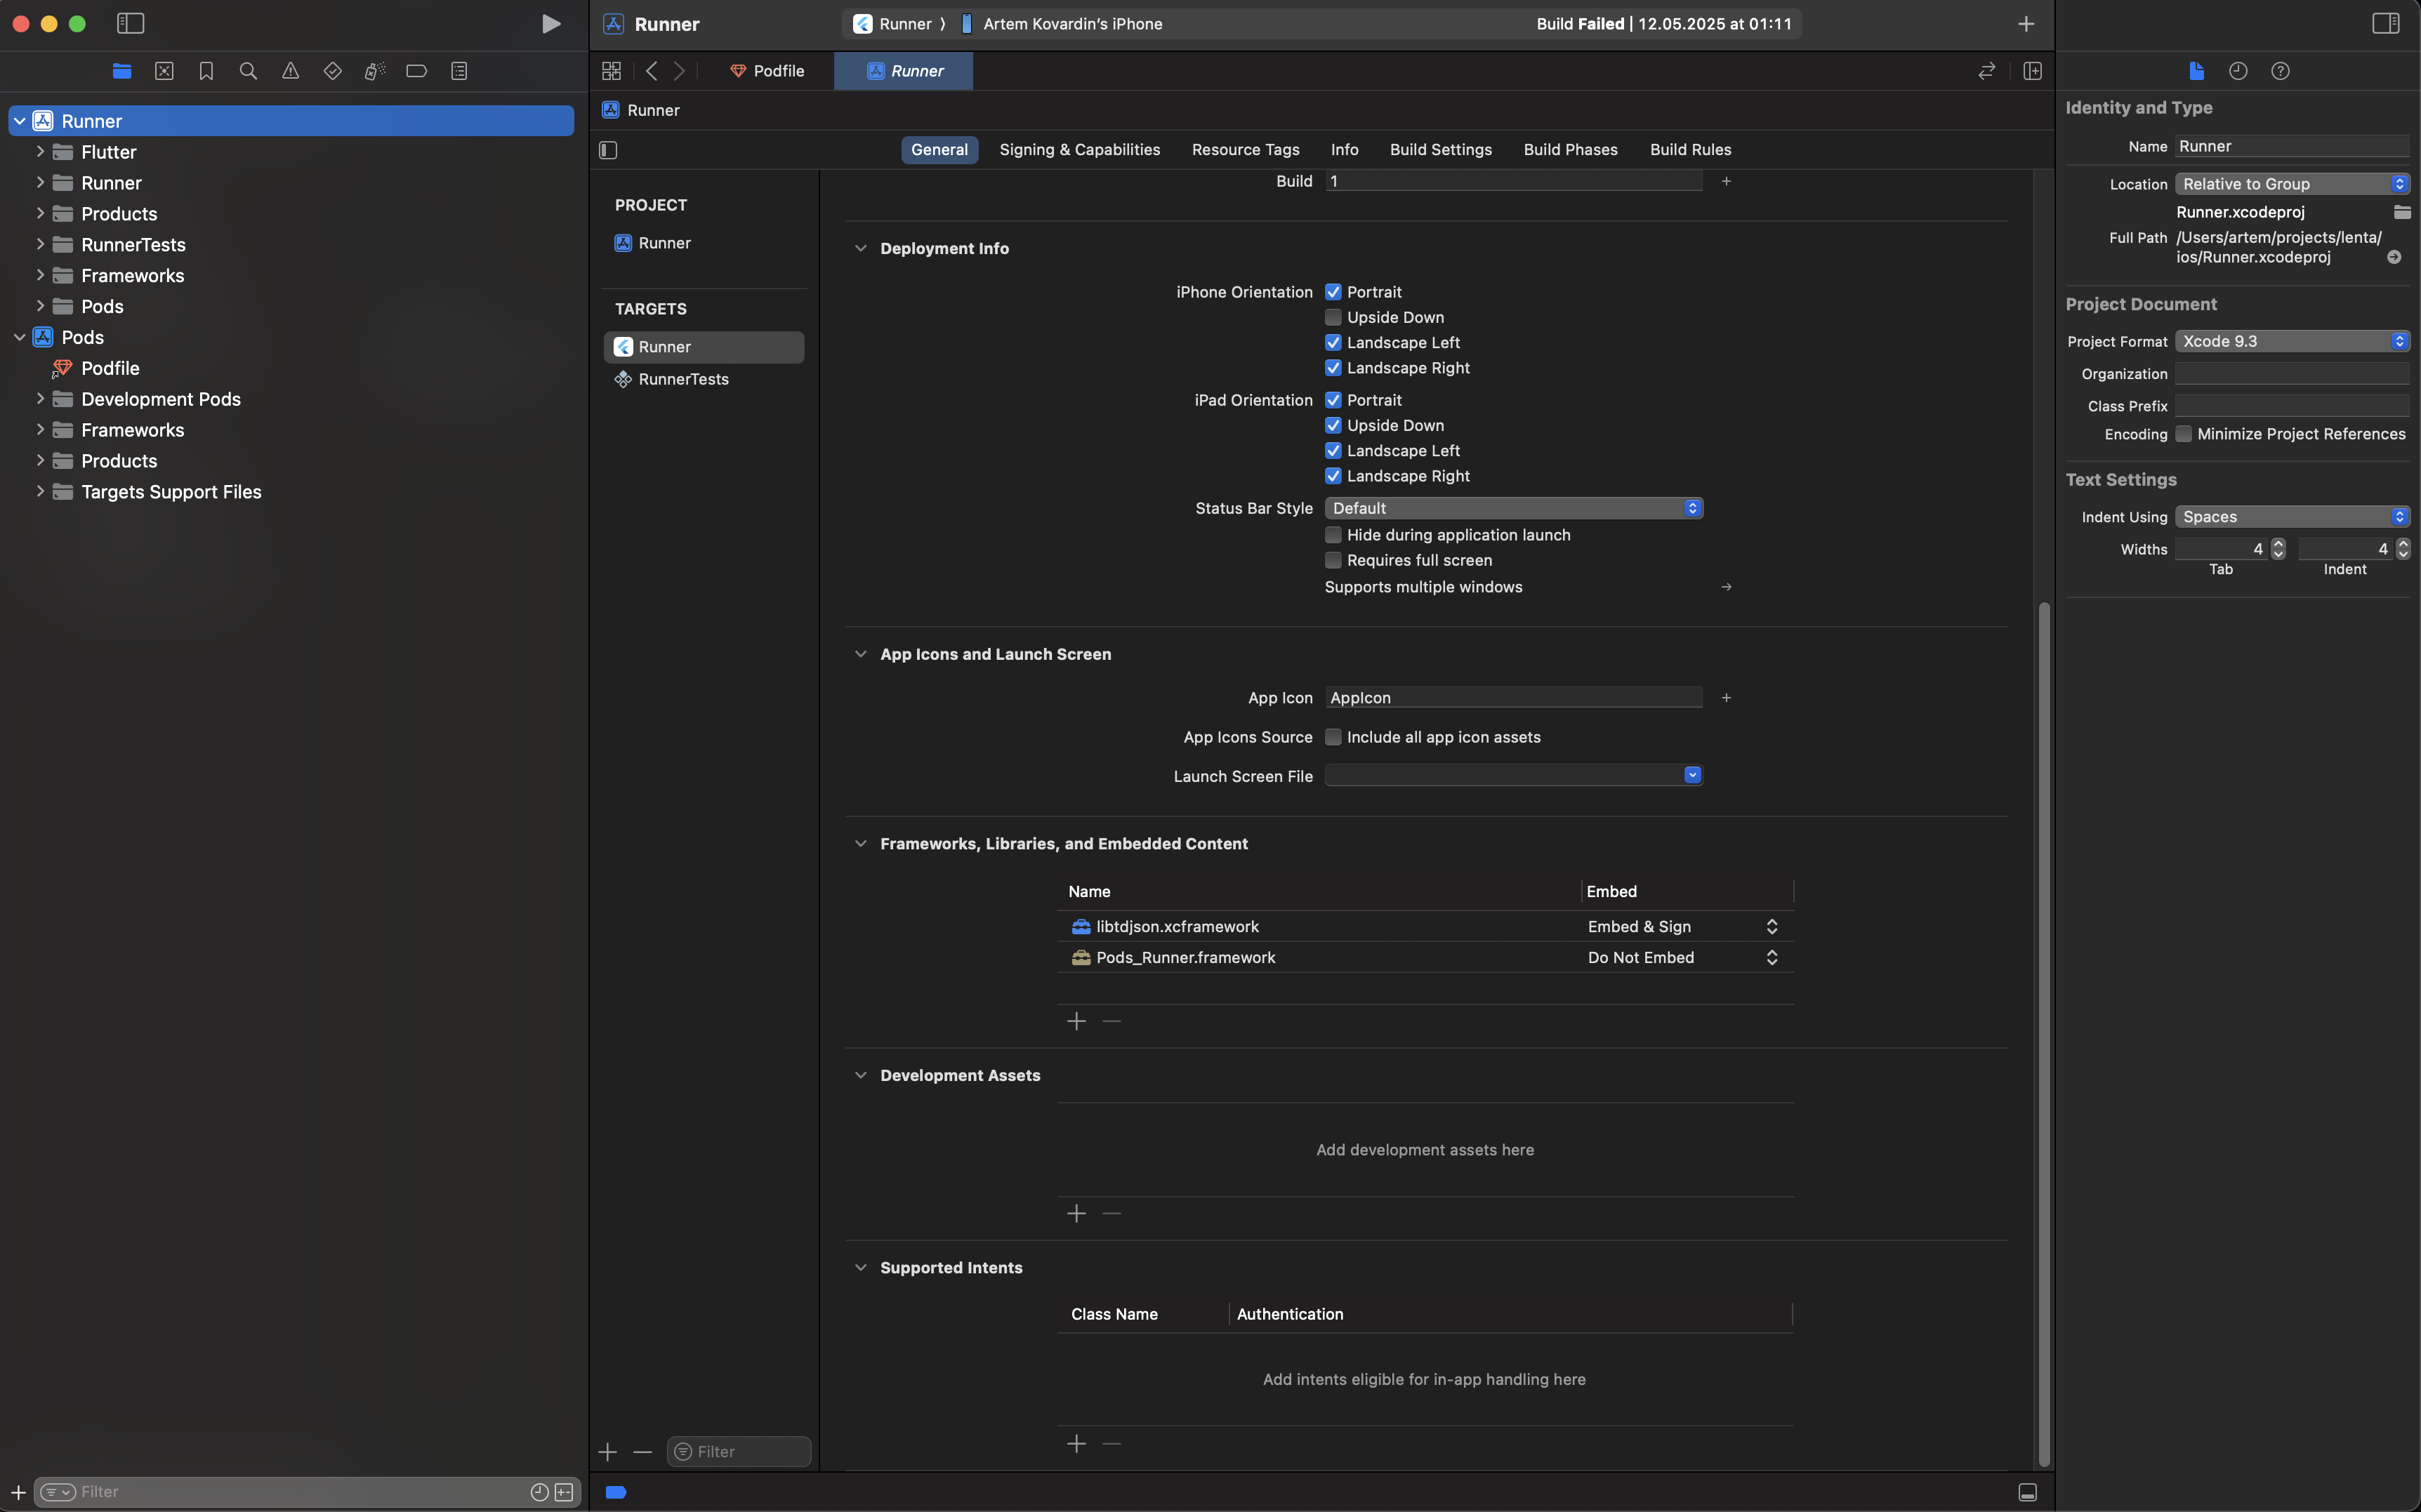Run the build with the play button
Screen dimensions: 2421x1512
pyautogui.click(x=551, y=23)
